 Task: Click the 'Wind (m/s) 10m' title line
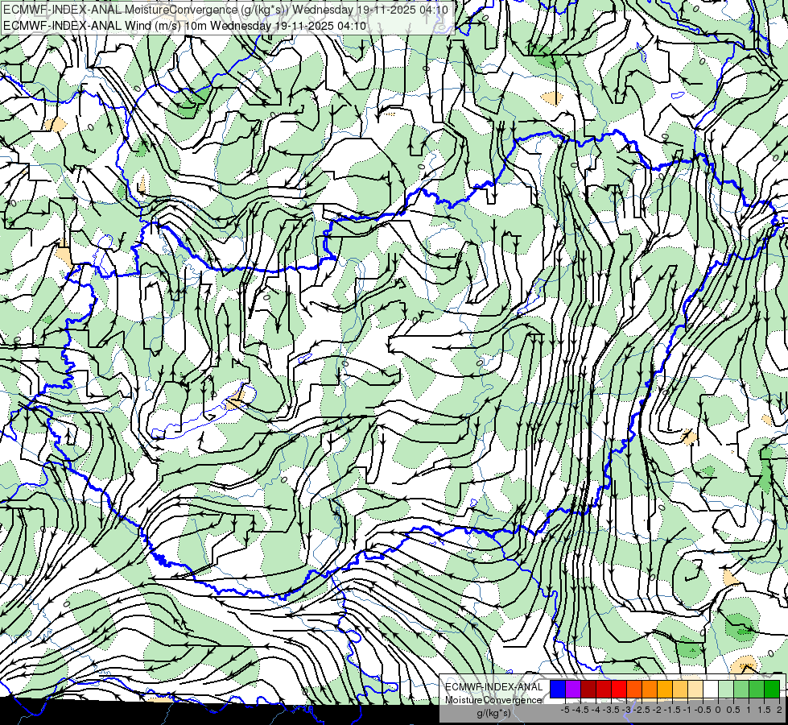click(x=184, y=26)
